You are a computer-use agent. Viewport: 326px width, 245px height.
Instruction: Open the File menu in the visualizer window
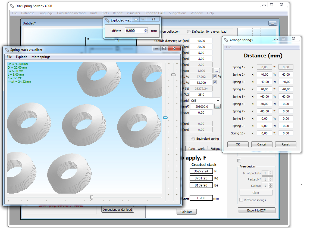click(x=9, y=57)
